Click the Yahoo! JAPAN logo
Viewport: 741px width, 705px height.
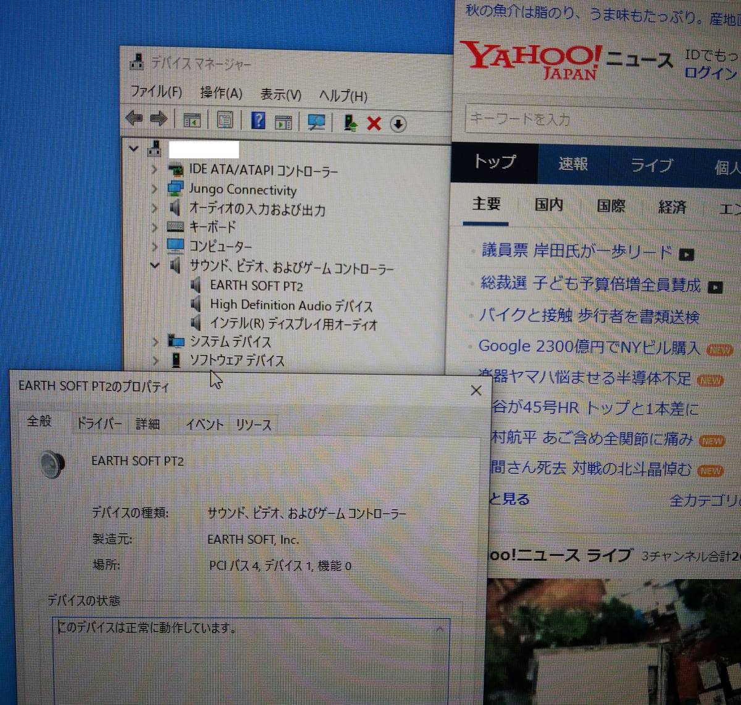tap(532, 61)
